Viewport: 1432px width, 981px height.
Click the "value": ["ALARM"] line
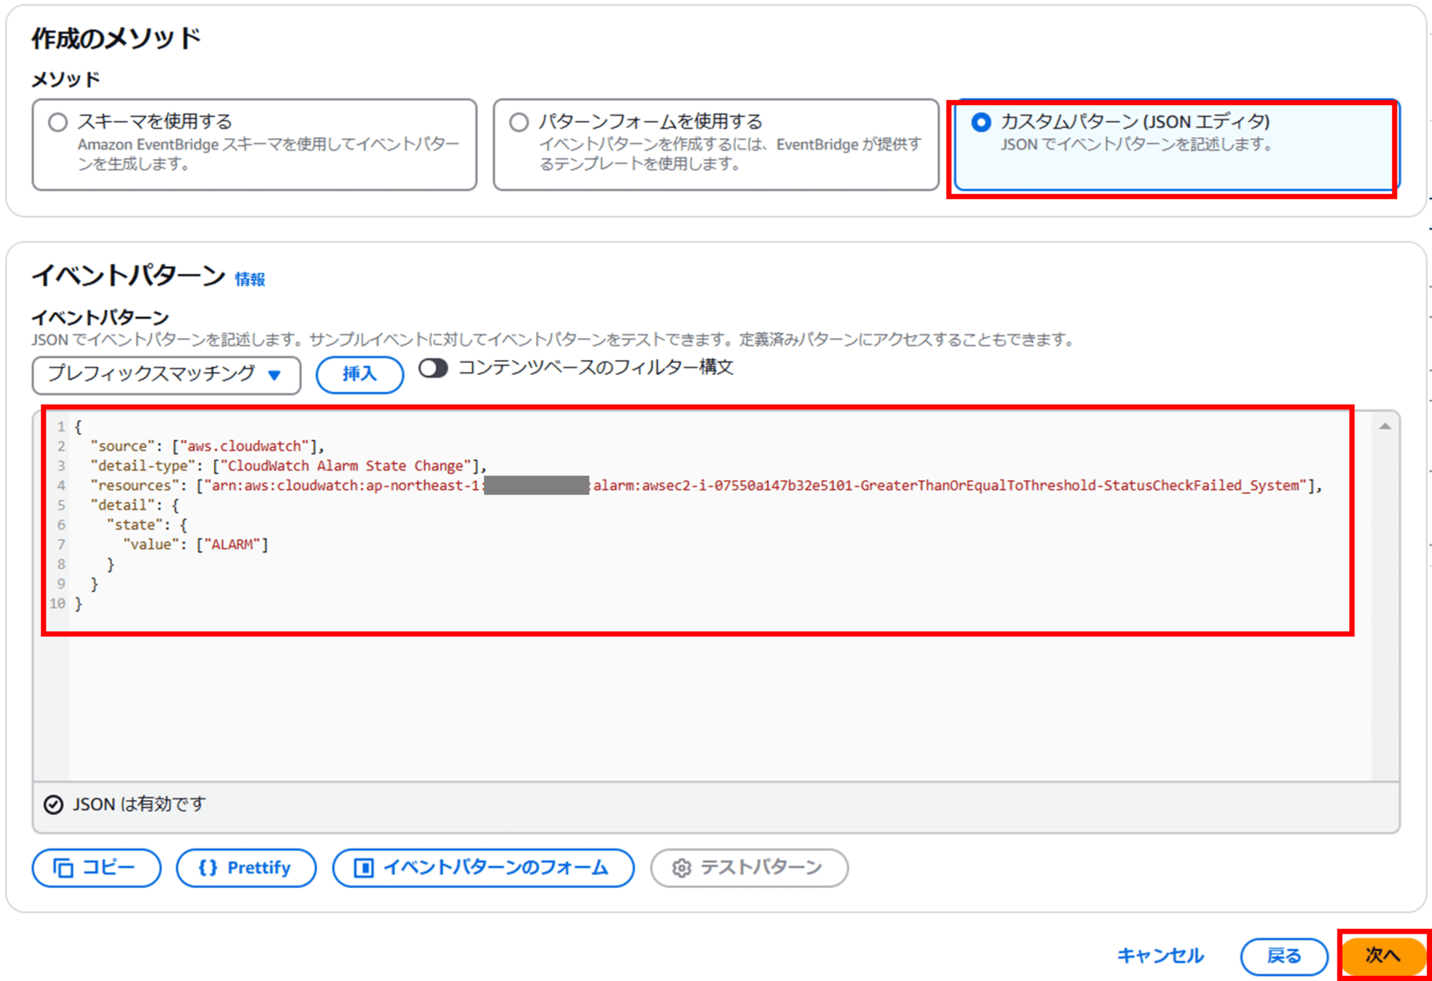[195, 545]
